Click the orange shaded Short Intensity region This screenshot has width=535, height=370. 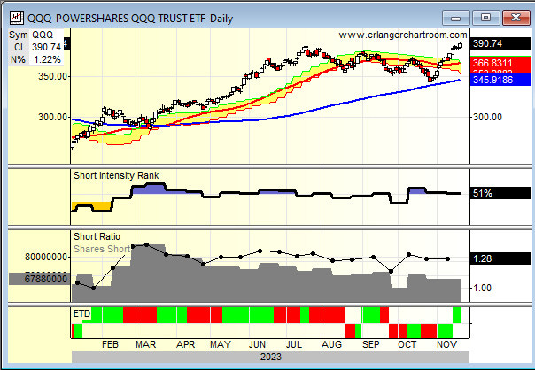point(91,206)
